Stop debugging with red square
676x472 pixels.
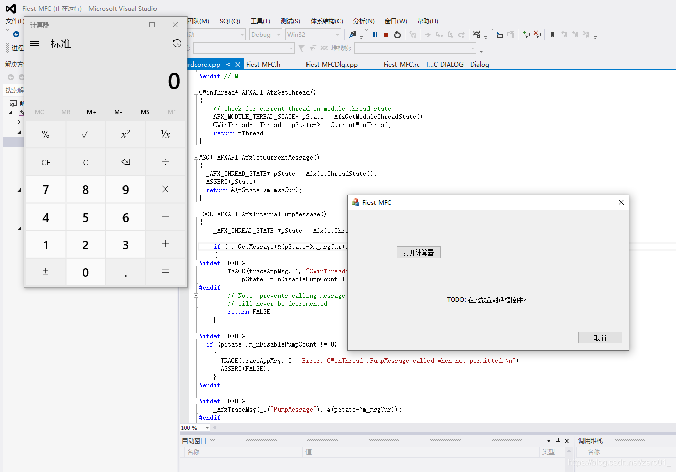[386, 35]
